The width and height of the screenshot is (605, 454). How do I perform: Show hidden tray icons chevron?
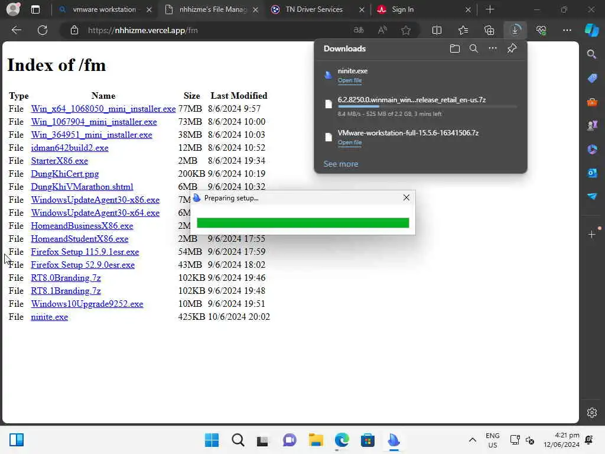point(472,440)
